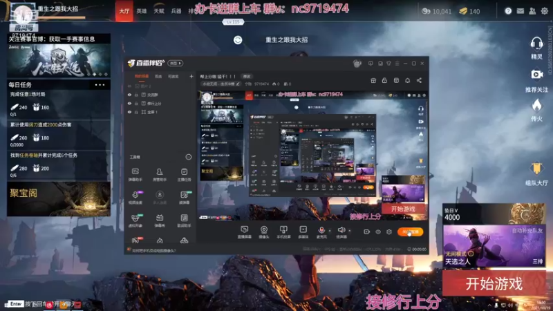Open the 天选之人 game mode card
This screenshot has height=311, width=553.
(494, 246)
